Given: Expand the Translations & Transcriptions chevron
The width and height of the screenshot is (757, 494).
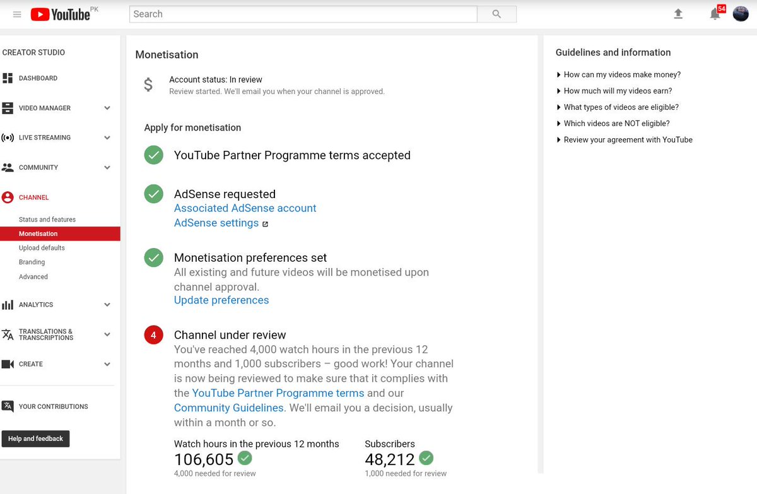Looking at the screenshot, I should point(107,334).
